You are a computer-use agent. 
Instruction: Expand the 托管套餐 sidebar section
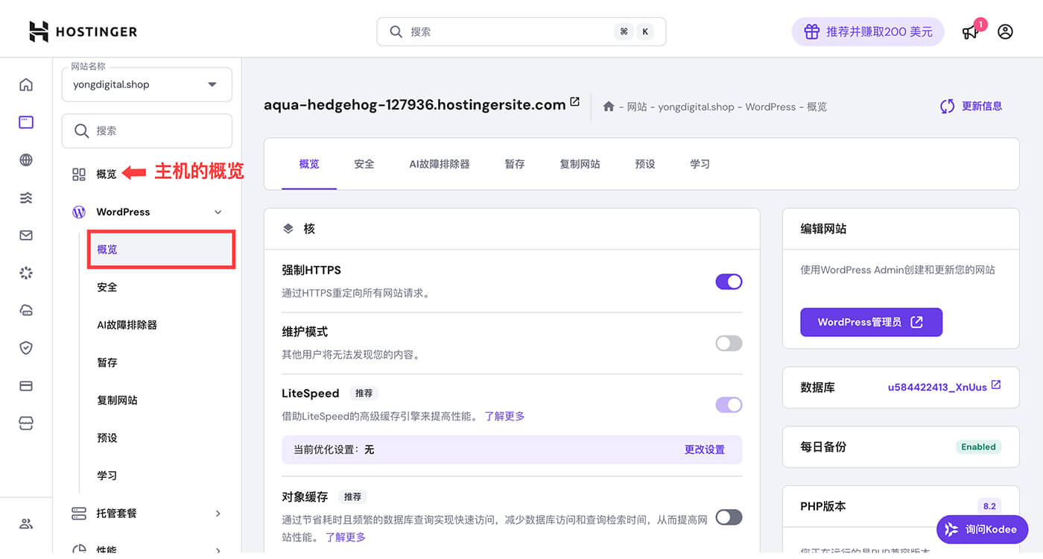(x=218, y=514)
